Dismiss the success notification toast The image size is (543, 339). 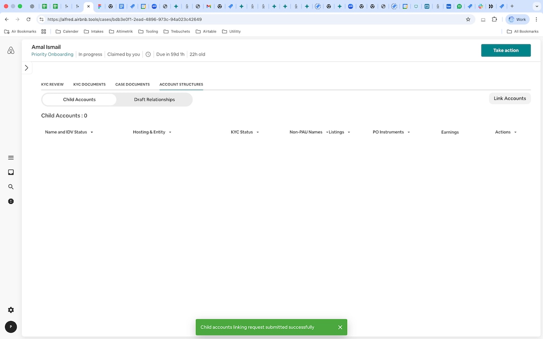pyautogui.click(x=340, y=327)
